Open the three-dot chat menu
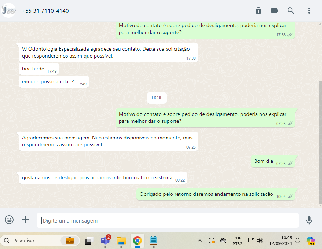 309,11
